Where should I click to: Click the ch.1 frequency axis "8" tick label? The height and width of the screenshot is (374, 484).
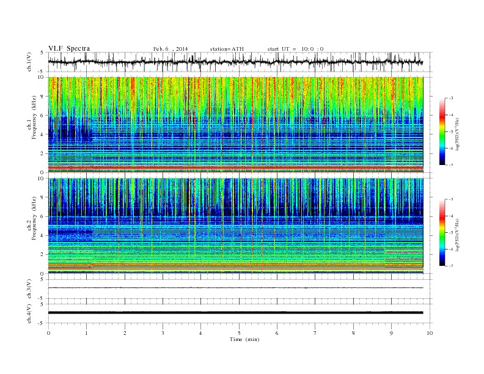42,97
